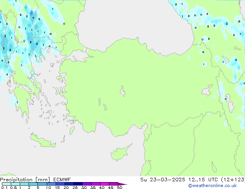This screenshot has height=189, width=245.
Task: Click the 0.1–0.5 mm legend swatch
Action: (x=7, y=184)
